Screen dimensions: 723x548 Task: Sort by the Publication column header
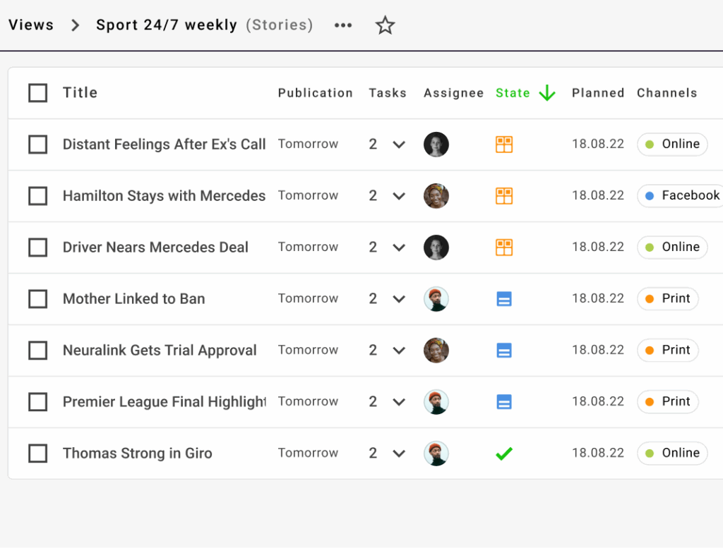pyautogui.click(x=315, y=93)
